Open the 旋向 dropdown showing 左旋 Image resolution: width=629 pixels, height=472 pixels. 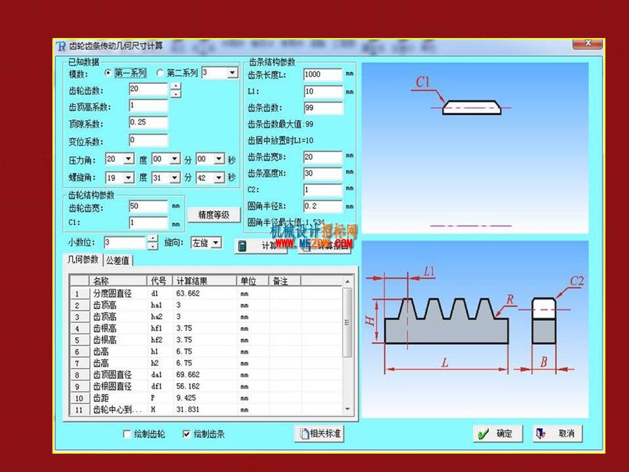[216, 243]
